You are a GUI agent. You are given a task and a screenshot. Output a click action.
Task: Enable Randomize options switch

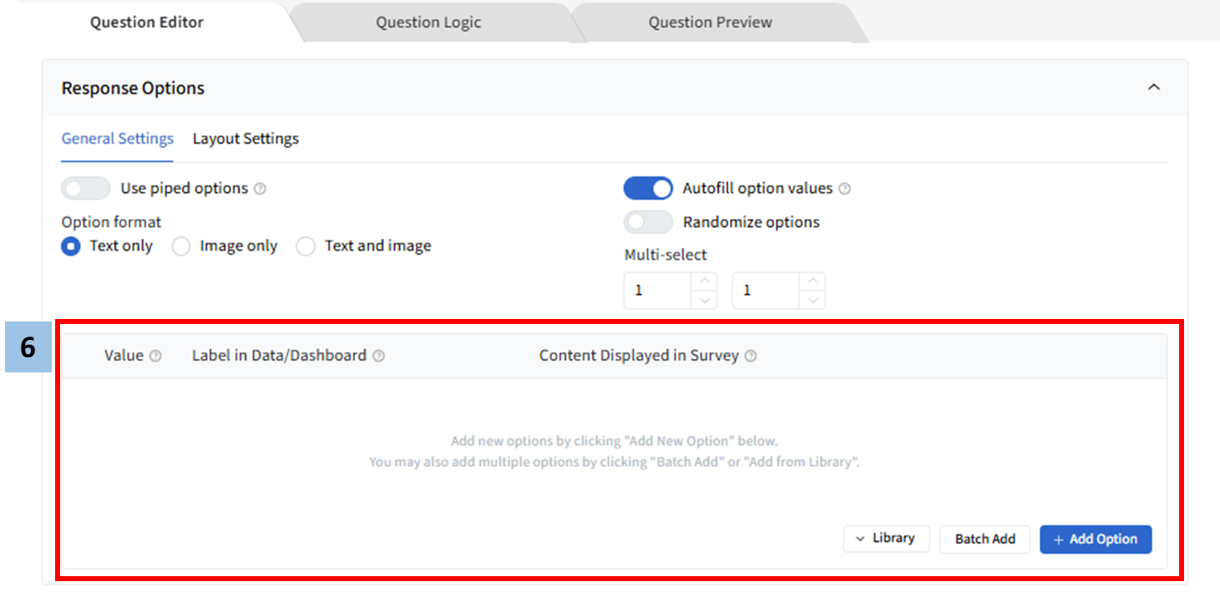(648, 222)
